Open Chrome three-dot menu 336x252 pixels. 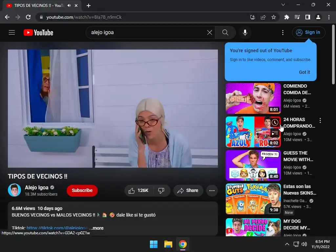pos(329,17)
